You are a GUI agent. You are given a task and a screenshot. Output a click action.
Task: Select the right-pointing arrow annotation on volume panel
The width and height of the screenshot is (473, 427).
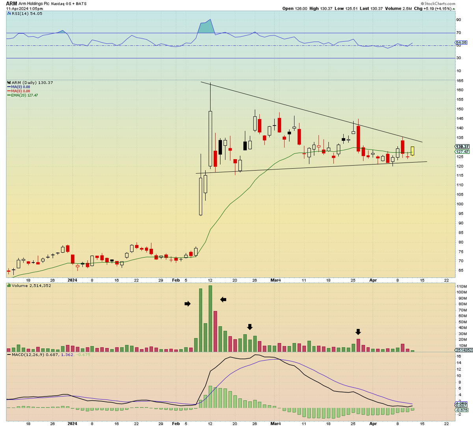tap(187, 304)
